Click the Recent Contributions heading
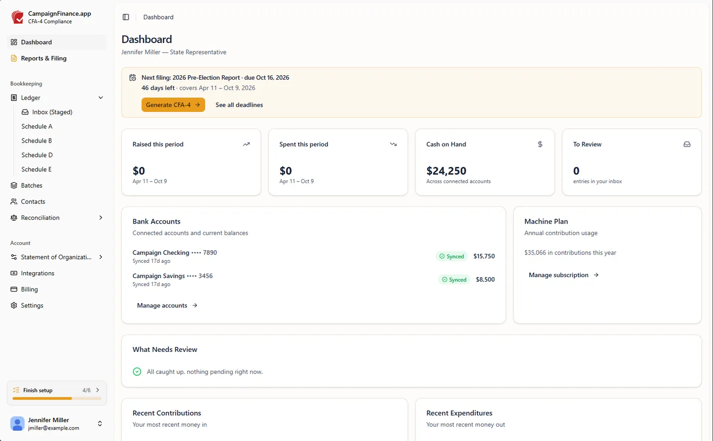 167,413
